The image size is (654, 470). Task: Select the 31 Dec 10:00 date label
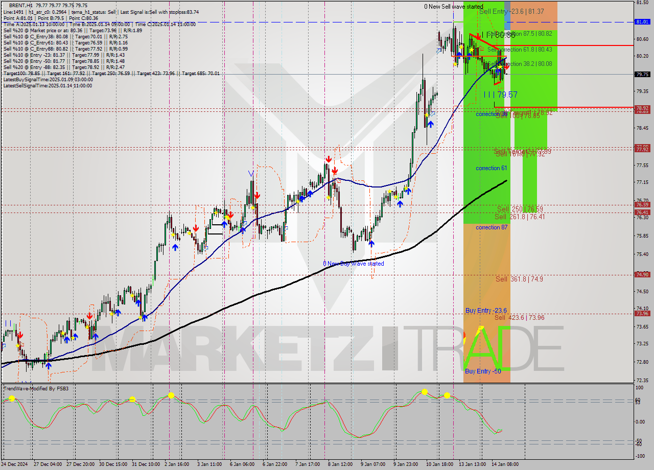[x=145, y=464]
